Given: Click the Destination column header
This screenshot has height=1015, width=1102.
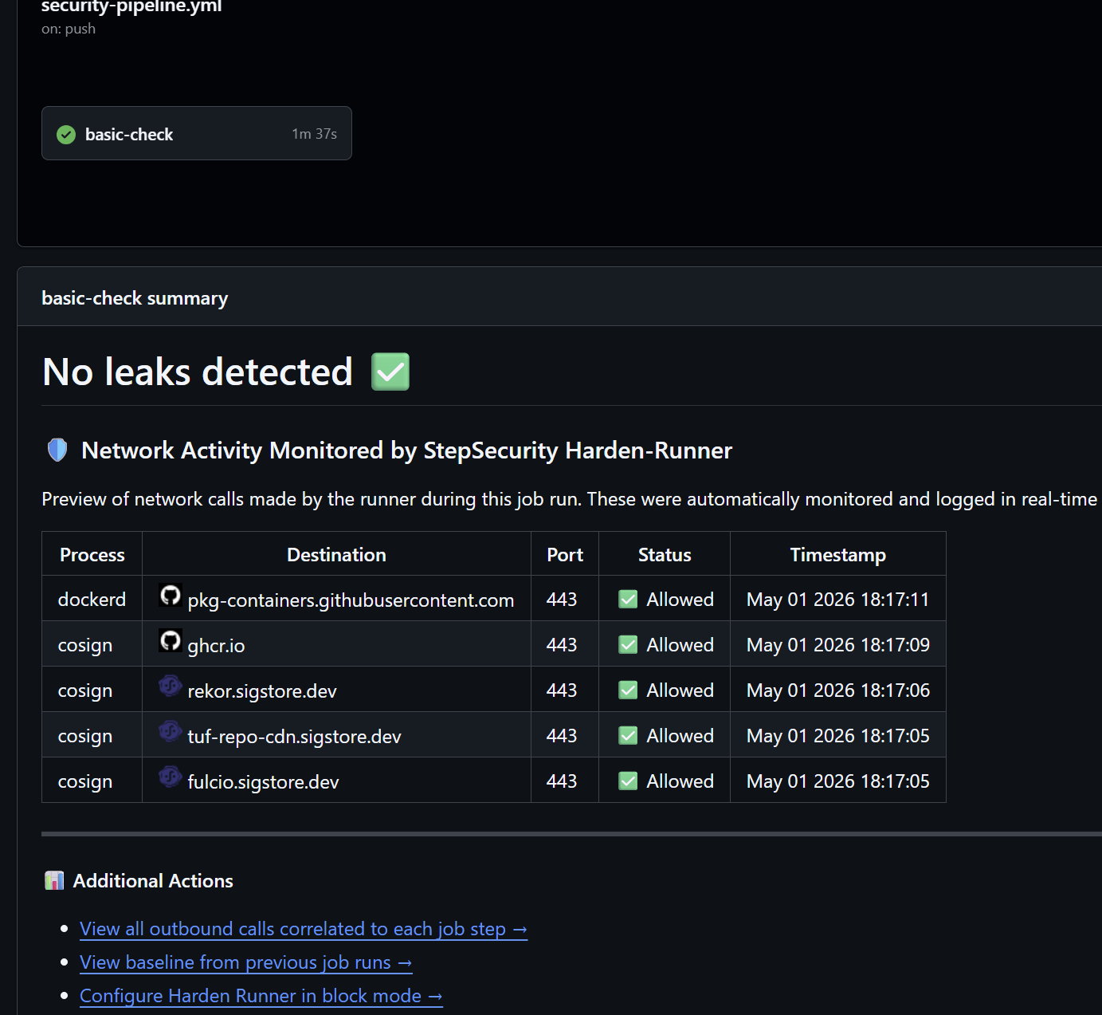Looking at the screenshot, I should [336, 554].
